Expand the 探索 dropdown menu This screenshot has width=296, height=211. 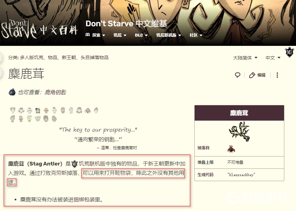click(95, 35)
